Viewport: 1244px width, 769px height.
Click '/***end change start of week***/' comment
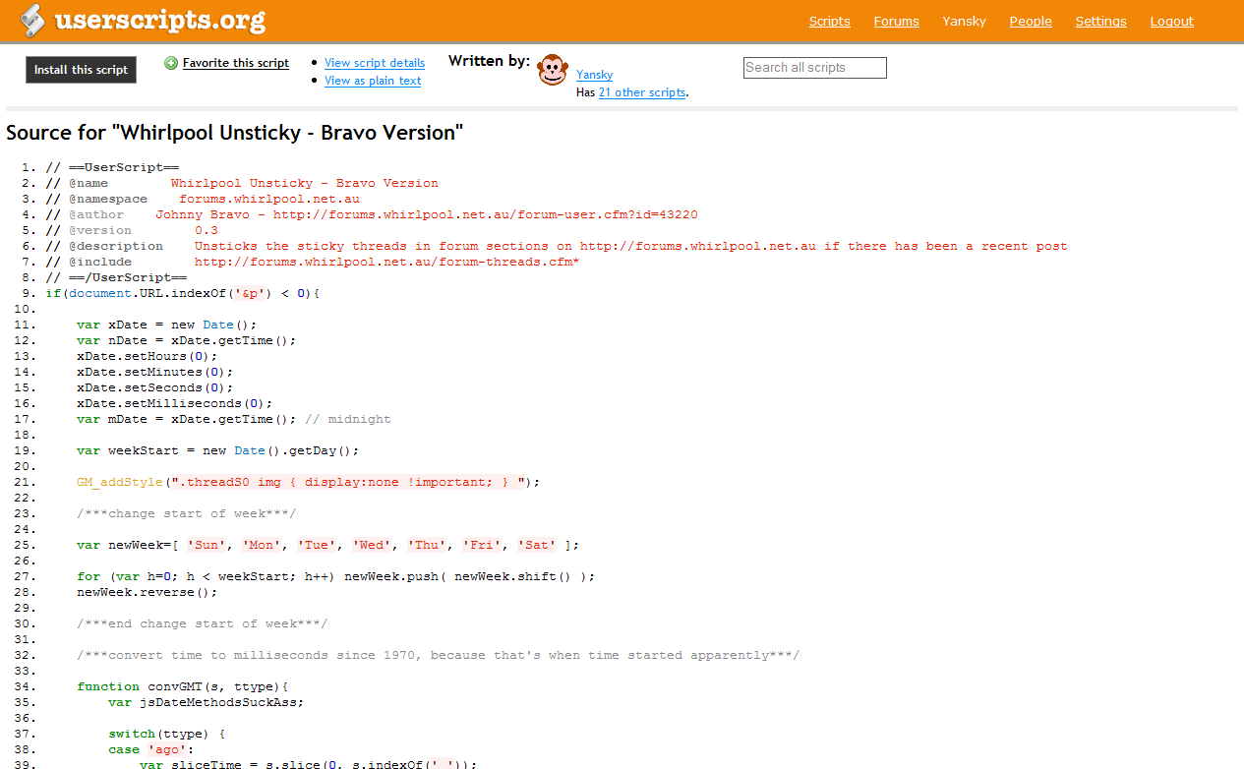(x=202, y=623)
